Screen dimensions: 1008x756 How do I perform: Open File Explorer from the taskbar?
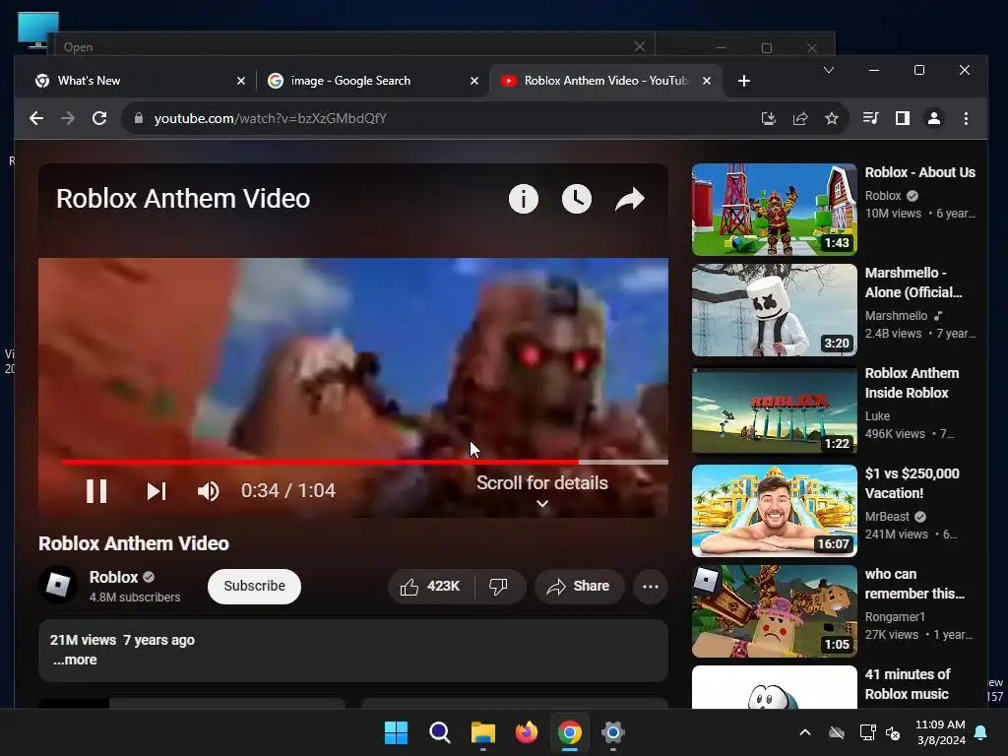coord(482,732)
